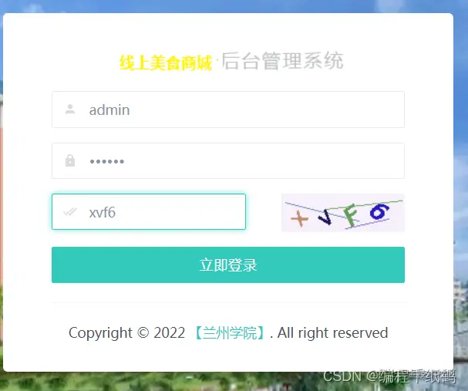The width and height of the screenshot is (468, 391).
Task: Click the double-checkmark icon in captcha field
Action: coord(70,212)
